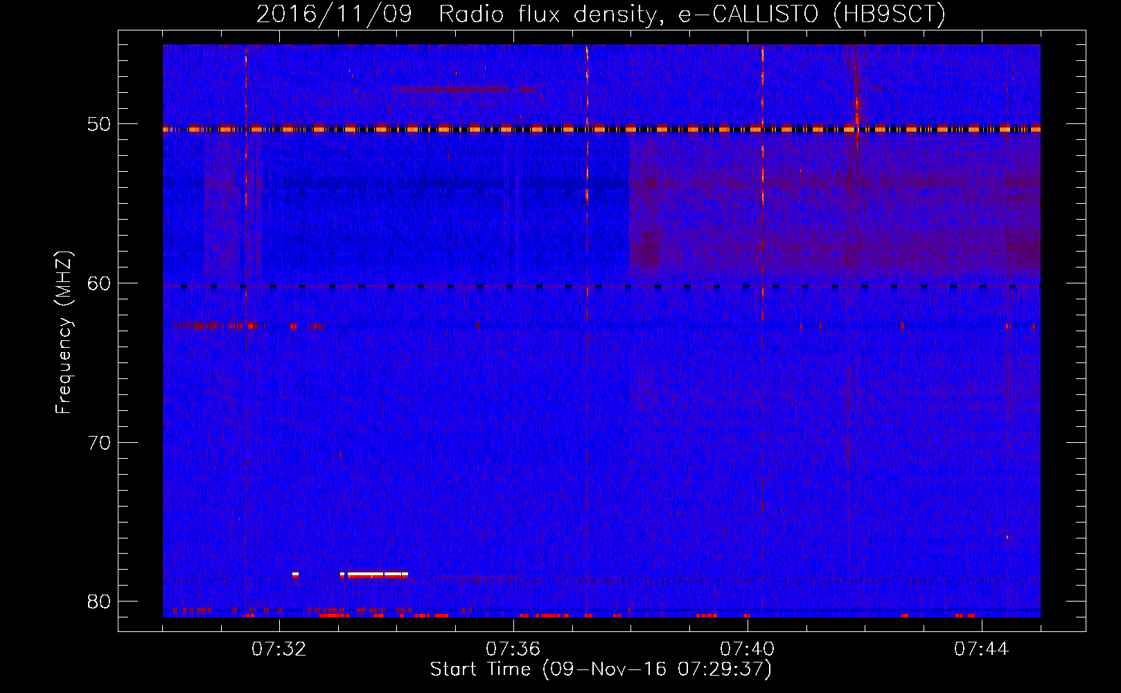Viewport: 1121px width, 693px height.
Task: Click the plot title 'Radio flux density, e-CALLISTO (HB9SCT)'
Action: pos(692,14)
